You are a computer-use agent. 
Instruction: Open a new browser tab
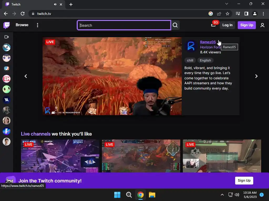click(71, 4)
